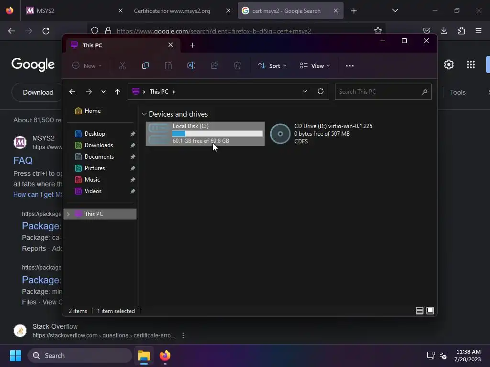
Task: Click the search magnifier in Explorer search box
Action: 424,92
